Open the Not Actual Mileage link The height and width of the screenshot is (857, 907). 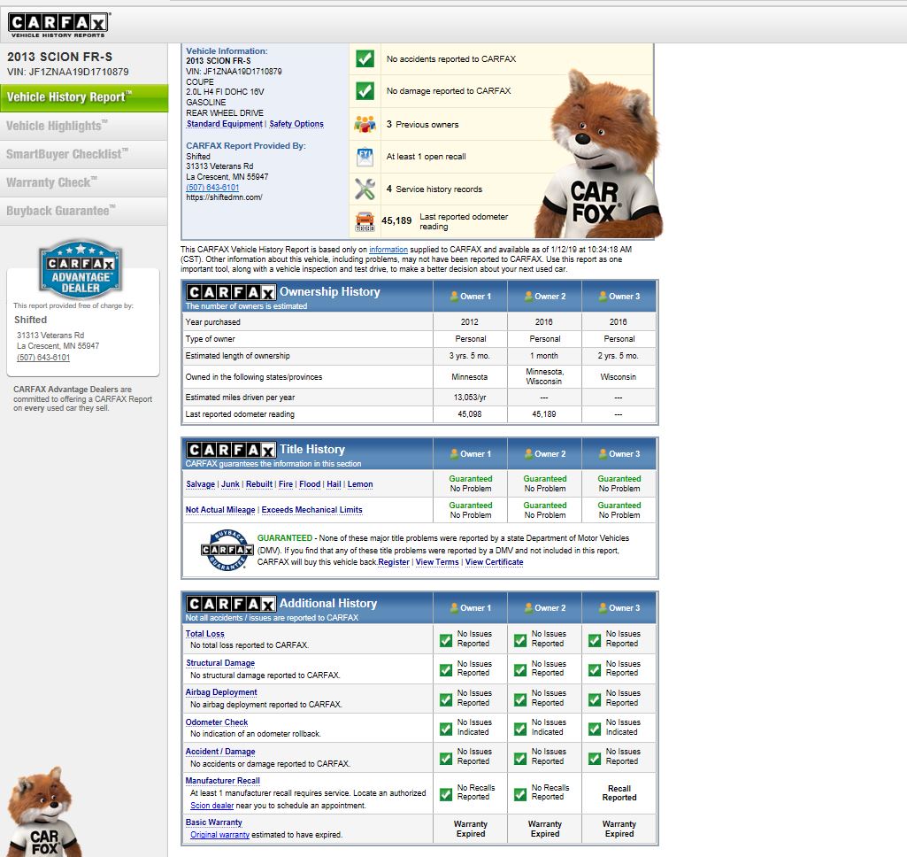220,510
